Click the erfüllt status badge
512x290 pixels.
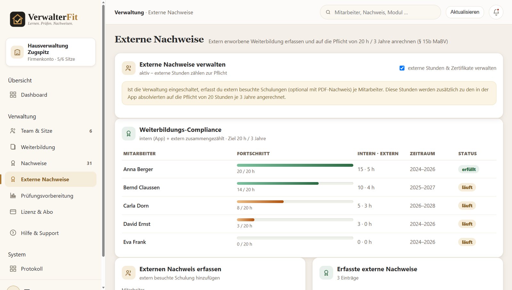click(468, 169)
